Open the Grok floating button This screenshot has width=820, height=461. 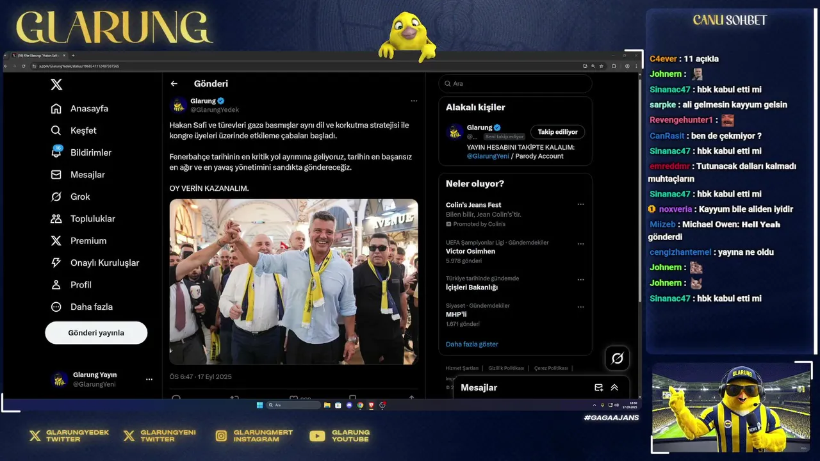pos(617,359)
